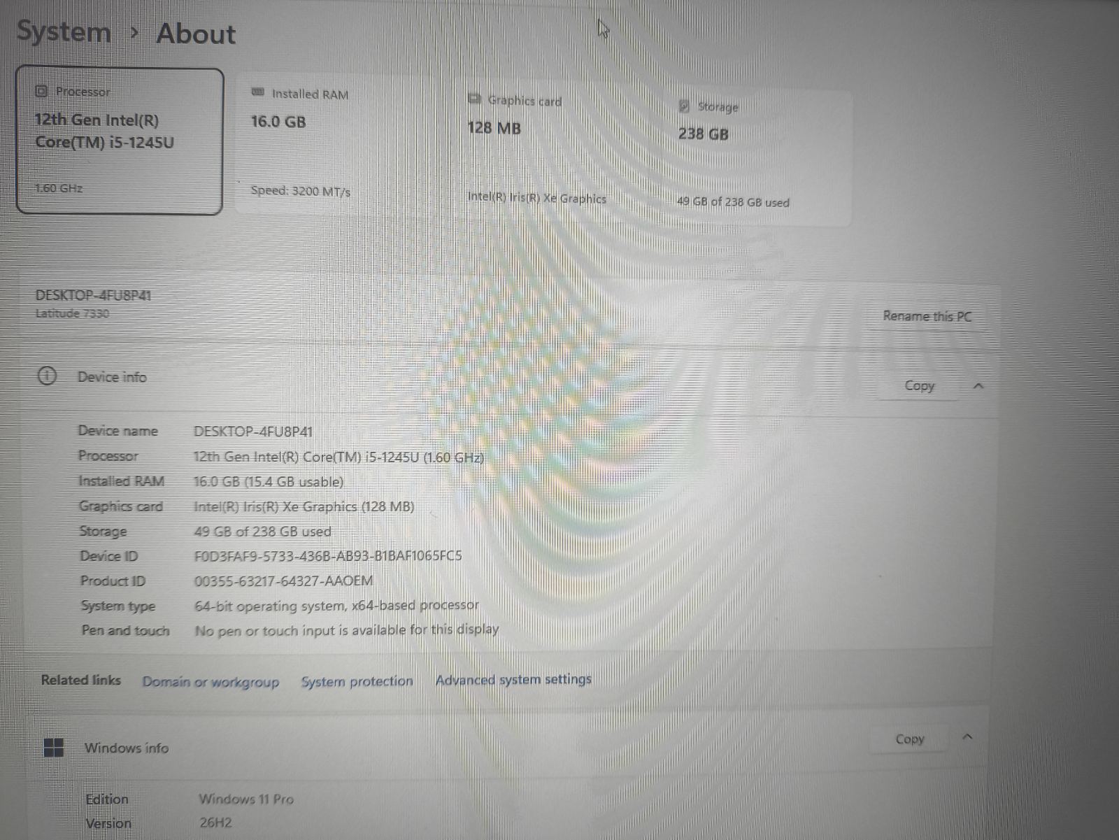1119x840 pixels.
Task: Click '1.60 GHz' in the Processor card
Action: pos(59,188)
